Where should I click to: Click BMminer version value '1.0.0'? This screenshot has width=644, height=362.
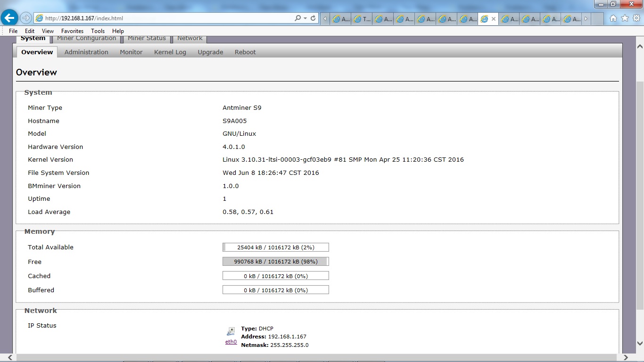coord(231,186)
